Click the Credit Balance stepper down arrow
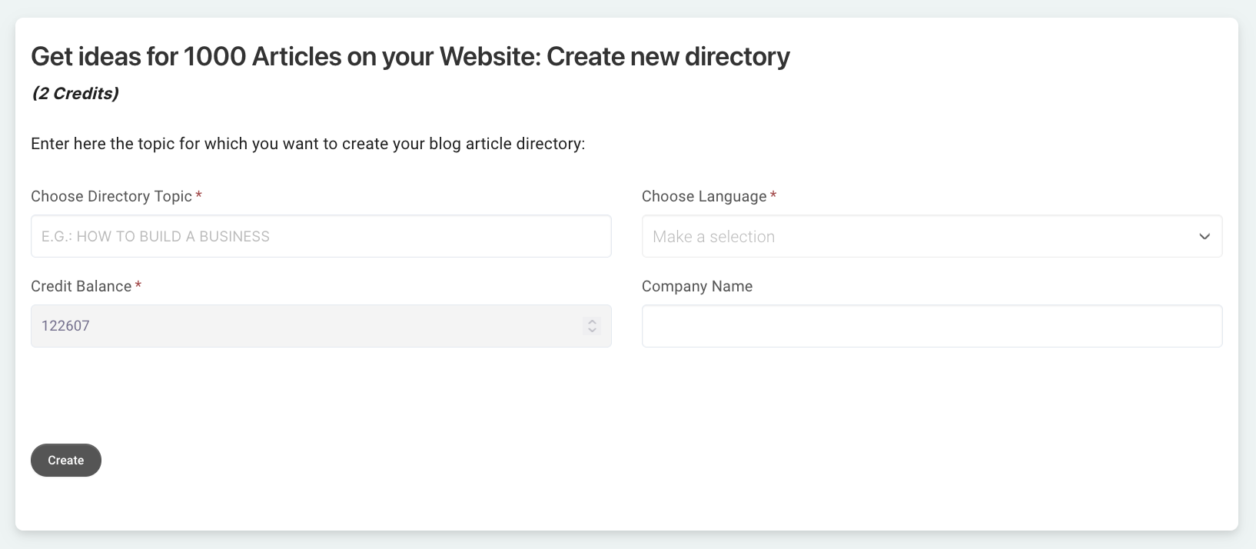 click(x=592, y=331)
